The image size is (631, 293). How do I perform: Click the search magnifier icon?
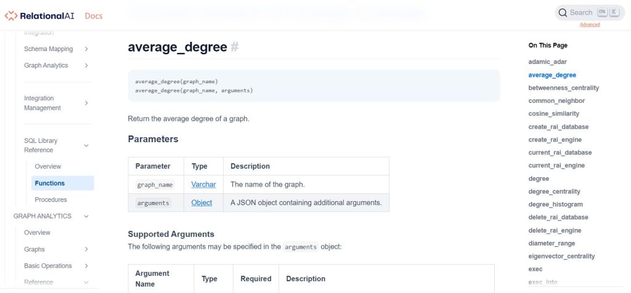tap(563, 12)
